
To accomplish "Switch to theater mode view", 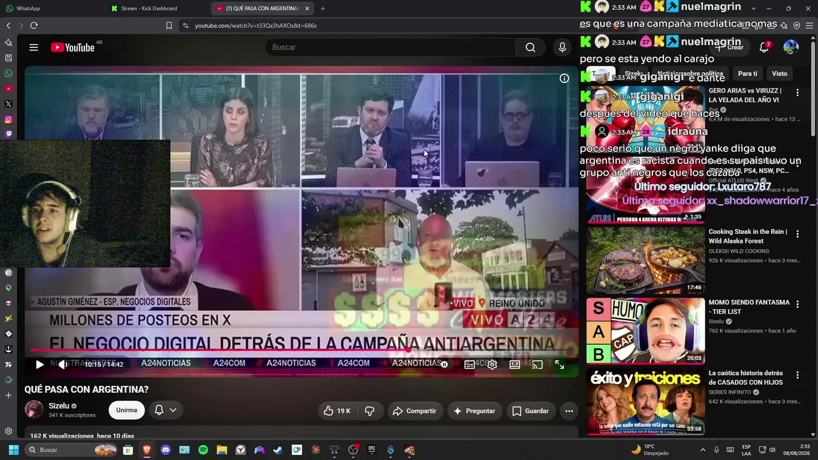I will click(514, 365).
